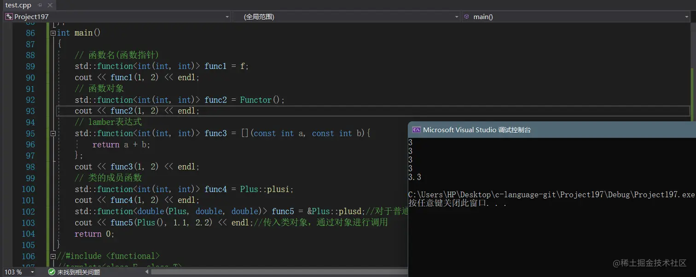The width and height of the screenshot is (696, 277).
Task: Click return 0; on line 104
Action: point(94,234)
